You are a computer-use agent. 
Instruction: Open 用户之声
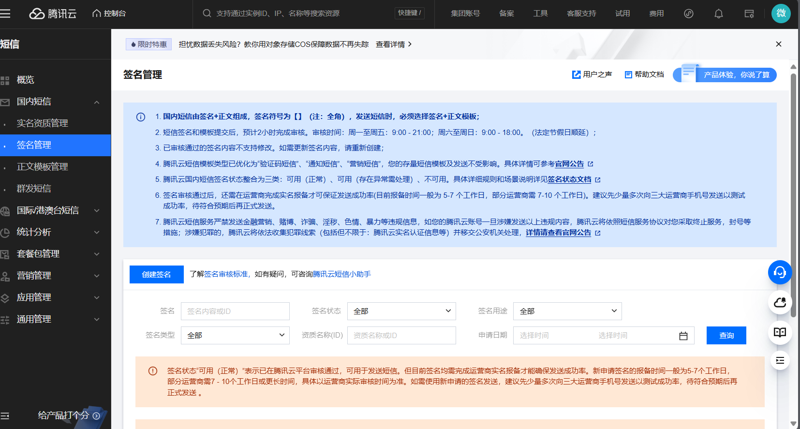point(592,74)
